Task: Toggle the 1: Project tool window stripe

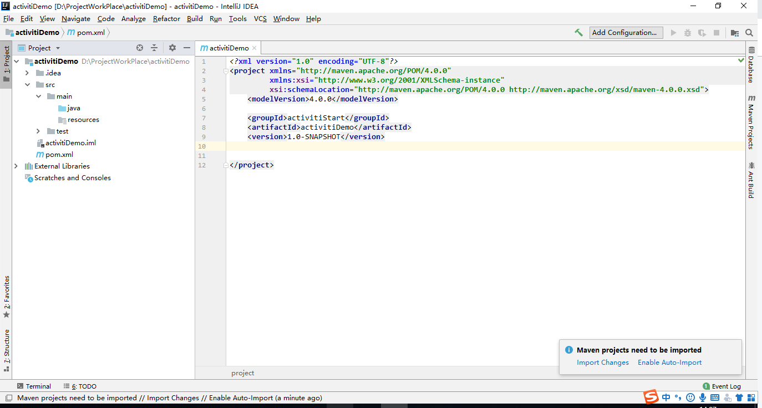Action: point(7,64)
